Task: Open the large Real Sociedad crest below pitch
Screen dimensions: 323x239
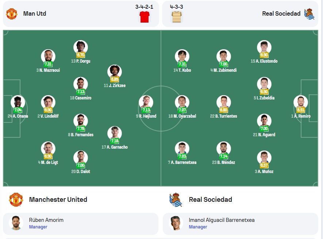Action: pos(176,200)
